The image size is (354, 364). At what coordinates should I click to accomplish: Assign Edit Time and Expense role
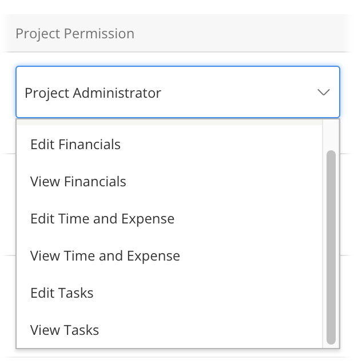pyautogui.click(x=102, y=219)
